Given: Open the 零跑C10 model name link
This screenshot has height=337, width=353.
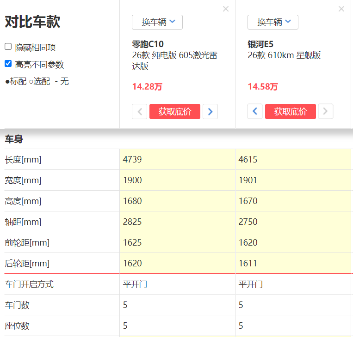Looking at the screenshot, I should pos(148,45).
